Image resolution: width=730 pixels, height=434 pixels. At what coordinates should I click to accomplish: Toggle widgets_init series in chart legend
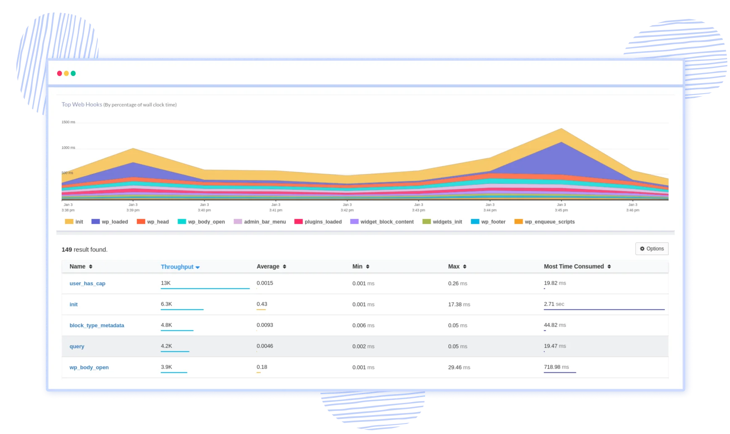tap(442, 222)
